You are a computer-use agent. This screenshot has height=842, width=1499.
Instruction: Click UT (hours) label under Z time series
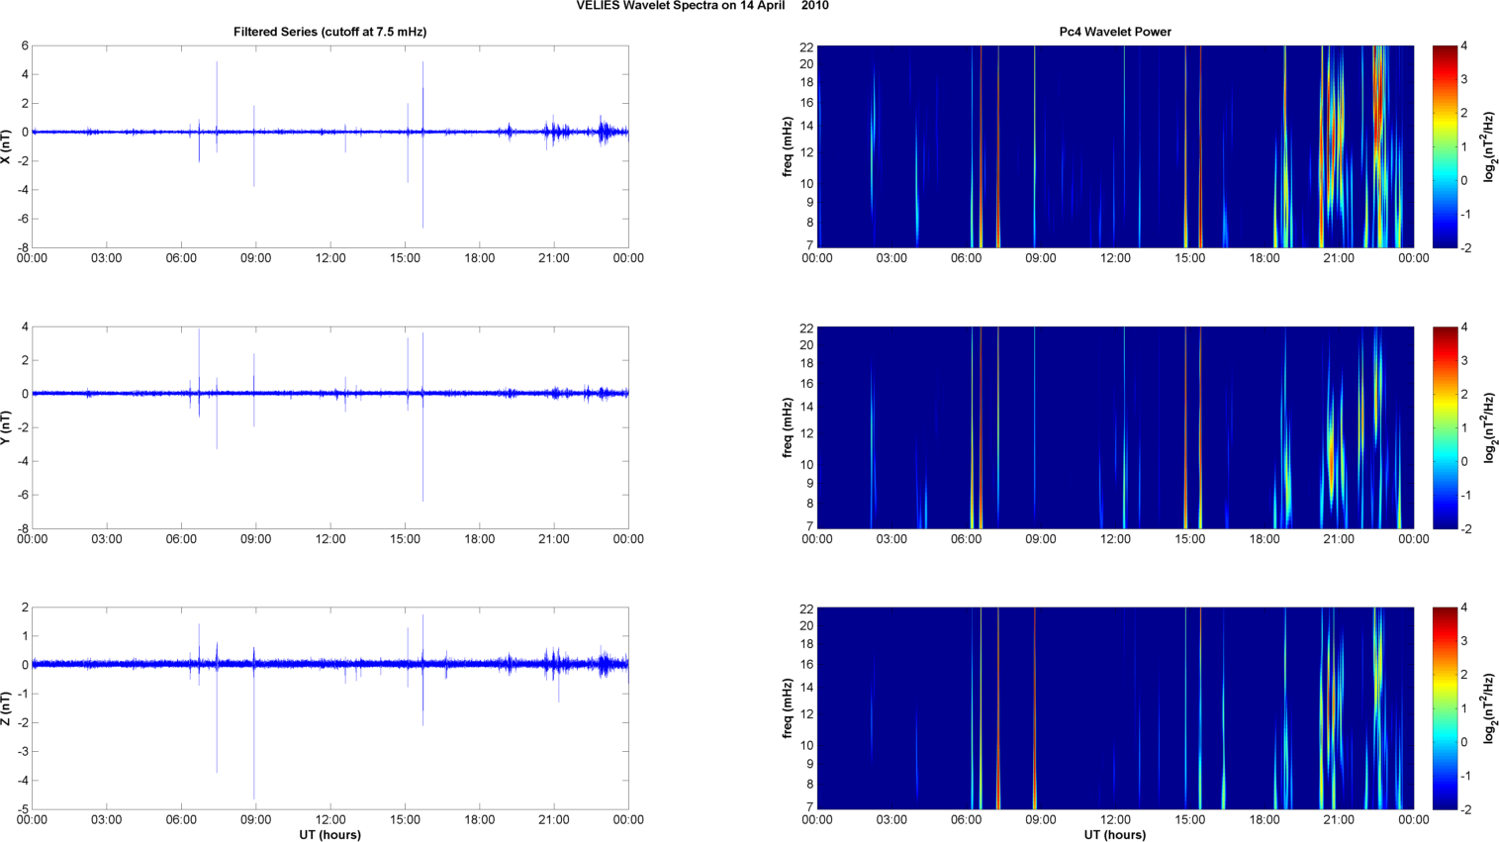click(x=329, y=834)
